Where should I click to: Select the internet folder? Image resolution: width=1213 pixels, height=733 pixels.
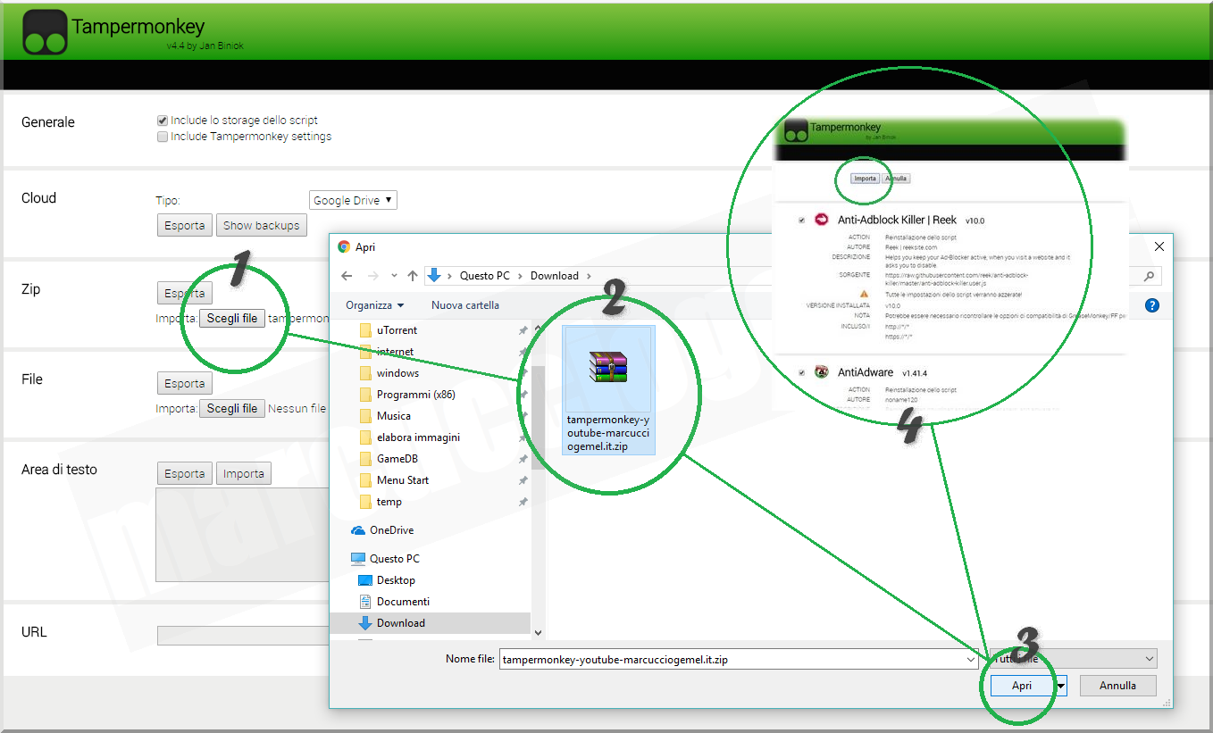[x=395, y=352]
